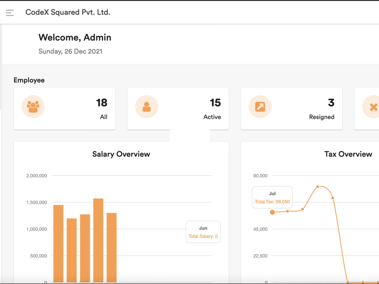Click the Jun Total Salary: 0 tooltip
The image size is (379, 284).
click(x=203, y=232)
